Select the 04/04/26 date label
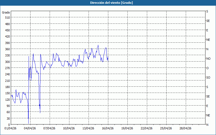216x135 pixels. click(30, 129)
